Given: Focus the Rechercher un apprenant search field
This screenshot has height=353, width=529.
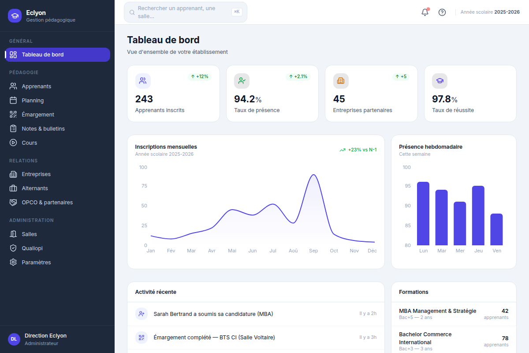Looking at the screenshot, I should [186, 12].
